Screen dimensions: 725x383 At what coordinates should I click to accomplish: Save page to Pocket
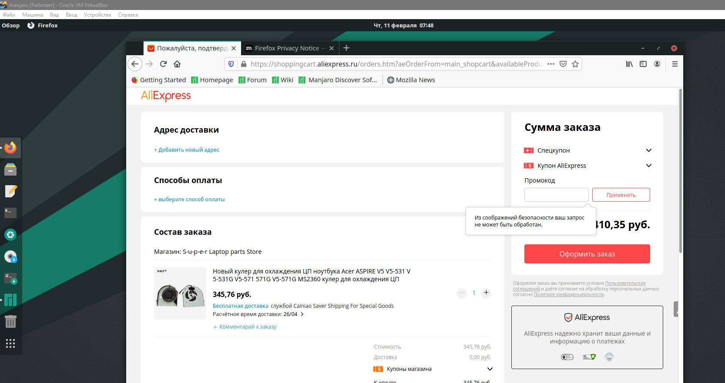(563, 64)
